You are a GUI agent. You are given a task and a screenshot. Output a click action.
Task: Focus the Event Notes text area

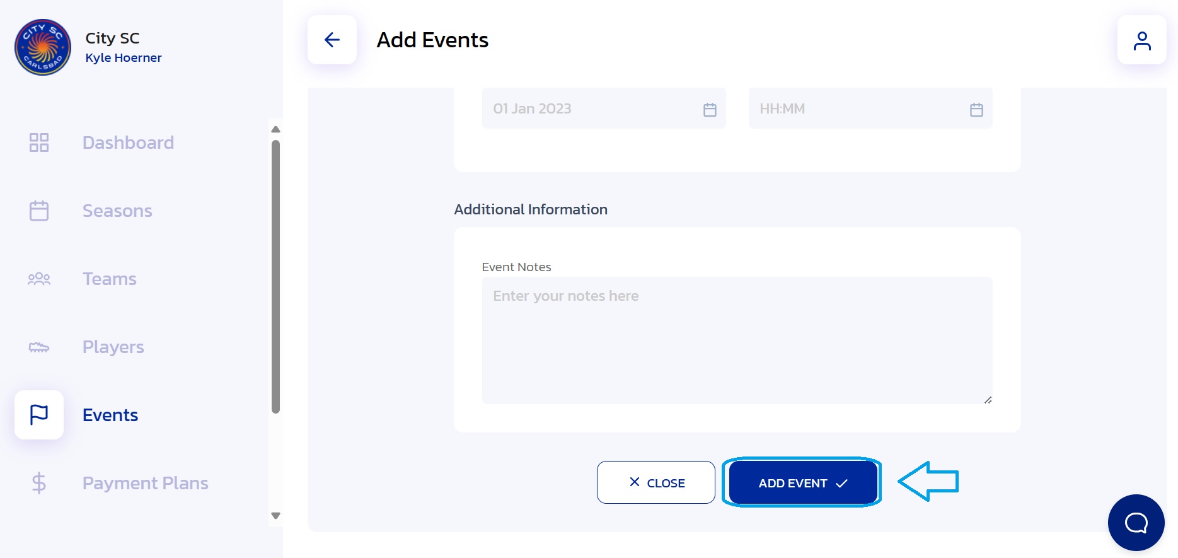[x=737, y=340]
